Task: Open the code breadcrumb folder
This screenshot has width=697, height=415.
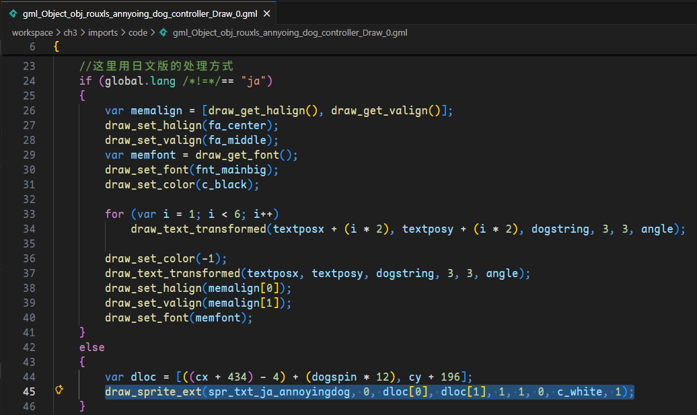Action: (138, 33)
